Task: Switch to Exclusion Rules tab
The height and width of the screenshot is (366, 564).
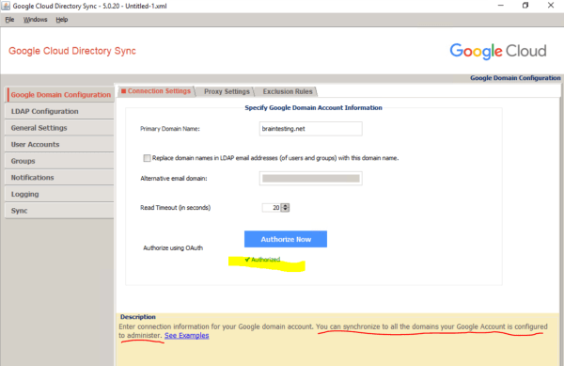Action: 288,91
